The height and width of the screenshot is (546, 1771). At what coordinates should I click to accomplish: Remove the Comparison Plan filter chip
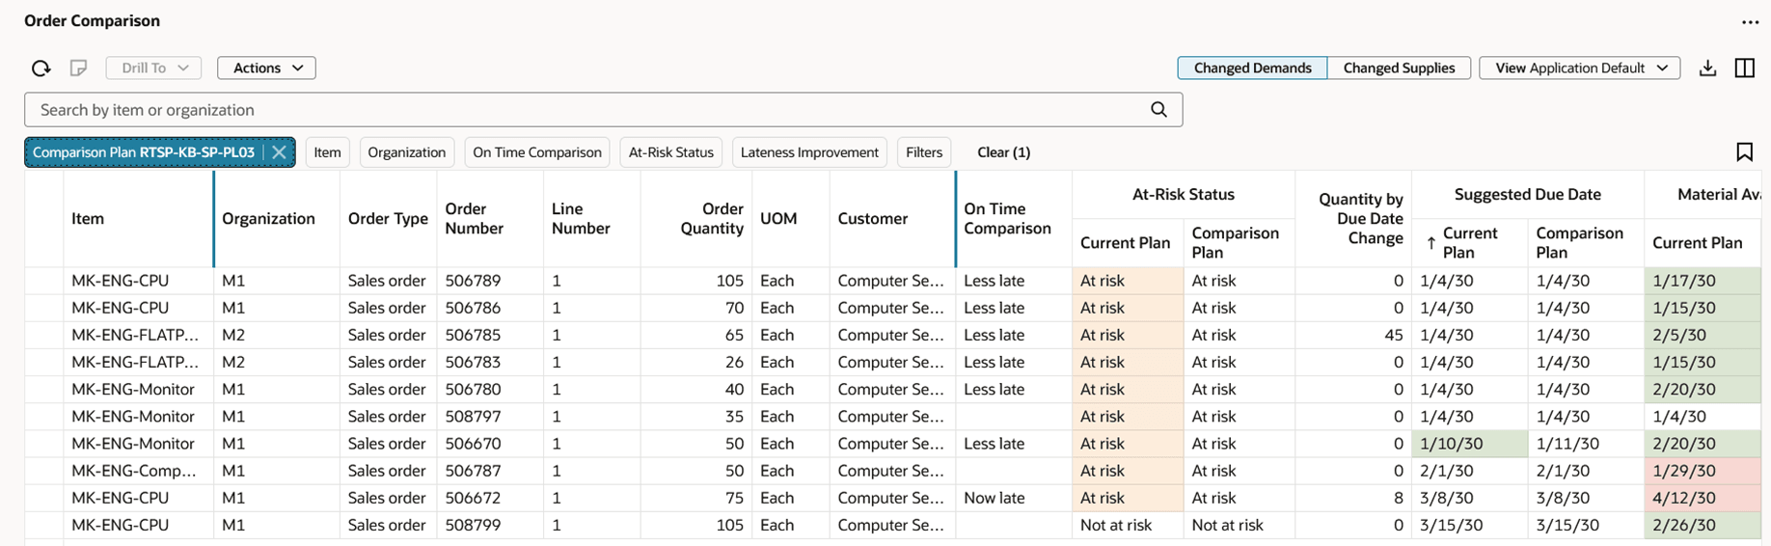coord(279,152)
